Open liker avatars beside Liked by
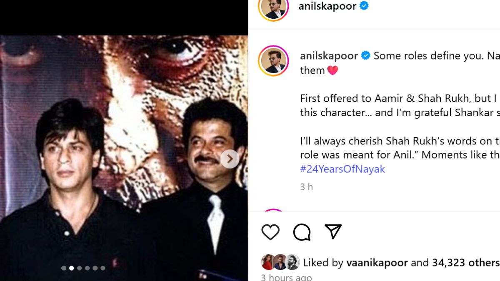The image size is (500, 281). 280,262
